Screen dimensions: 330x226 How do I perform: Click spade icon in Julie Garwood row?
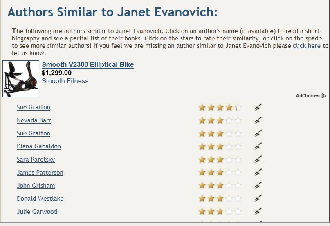click(258, 212)
